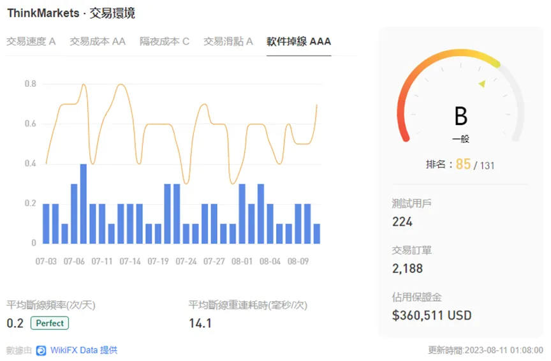Open the 交易成本 AA tab
Image resolution: width=551 pixels, height=361 pixels.
point(98,41)
